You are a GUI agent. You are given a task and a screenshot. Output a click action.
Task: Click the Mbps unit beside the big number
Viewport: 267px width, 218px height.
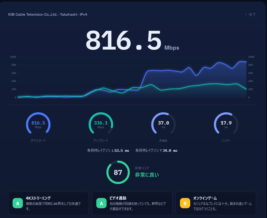172,48
